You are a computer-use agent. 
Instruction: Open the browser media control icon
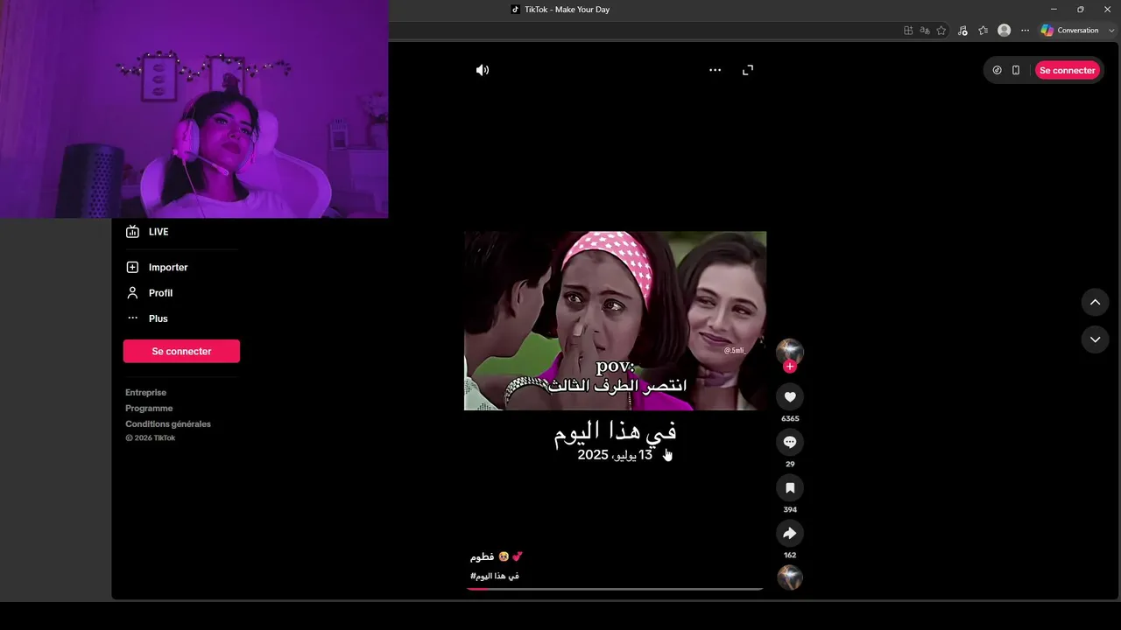962,31
